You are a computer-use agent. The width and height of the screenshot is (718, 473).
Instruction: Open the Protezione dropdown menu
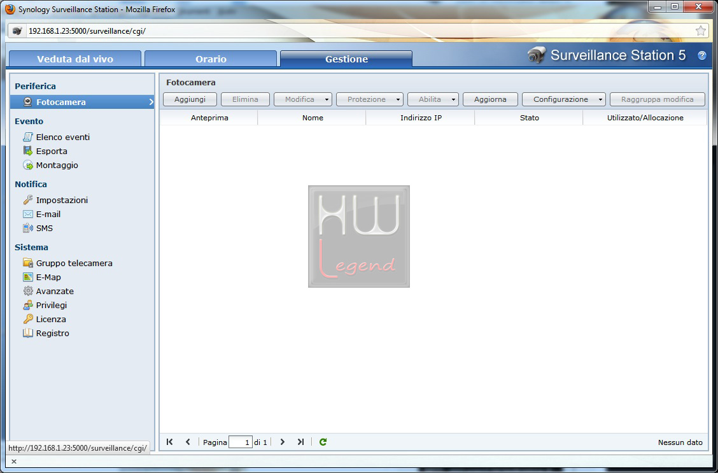370,99
